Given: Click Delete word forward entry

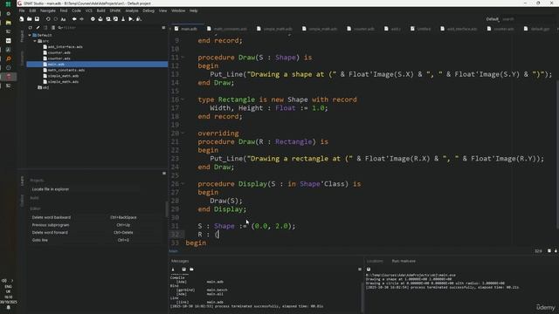Looking at the screenshot, I should (x=50, y=233).
